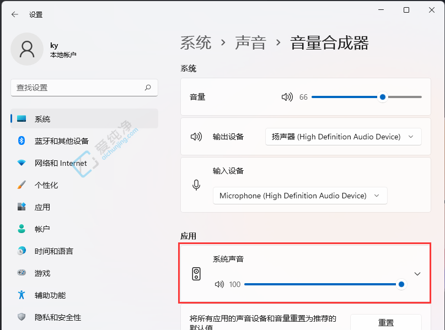Open the Microphone input device dropdown
Screen dimensions: 445x330
(x=300, y=196)
